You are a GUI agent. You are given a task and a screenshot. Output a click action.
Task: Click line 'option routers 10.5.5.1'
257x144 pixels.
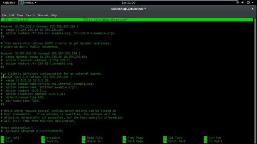[x=23, y=91]
